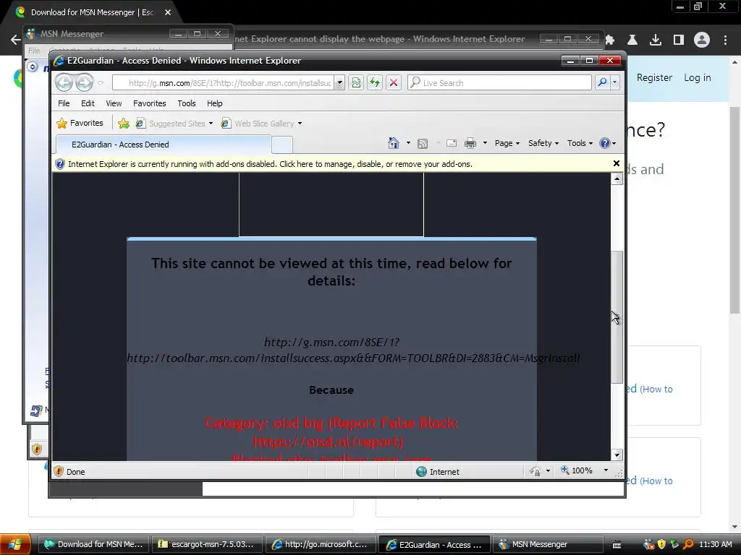Click the New Tab blank button

point(282,145)
